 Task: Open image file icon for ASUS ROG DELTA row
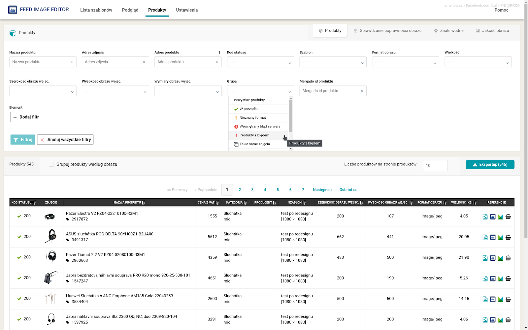pos(485,237)
